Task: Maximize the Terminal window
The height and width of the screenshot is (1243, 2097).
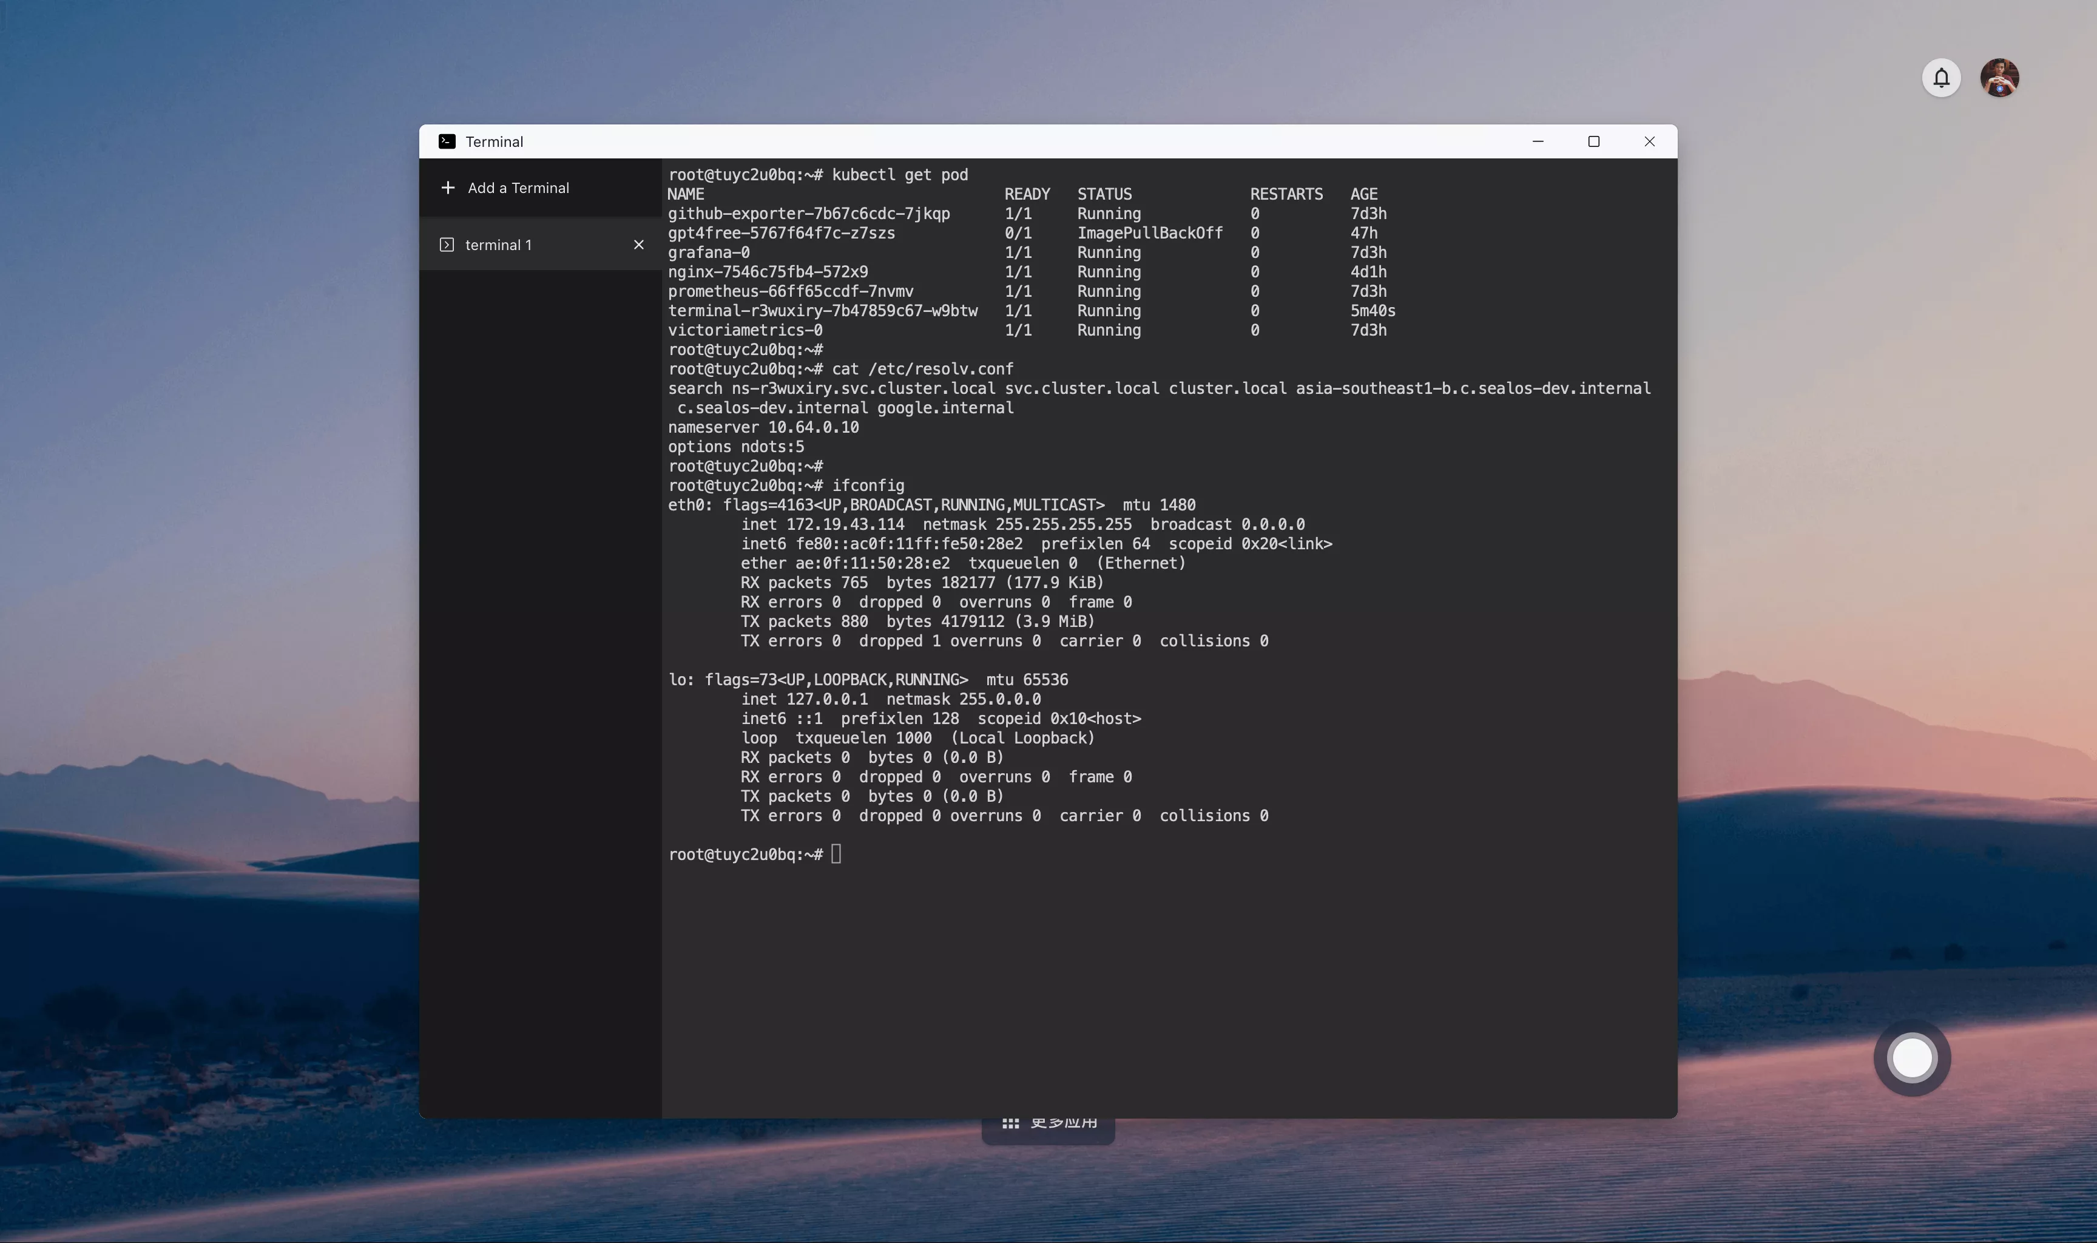Action: point(1594,141)
